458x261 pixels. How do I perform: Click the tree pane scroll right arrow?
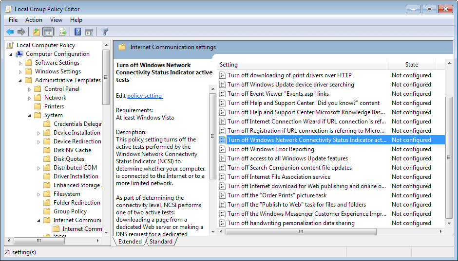pyautogui.click(x=98, y=241)
